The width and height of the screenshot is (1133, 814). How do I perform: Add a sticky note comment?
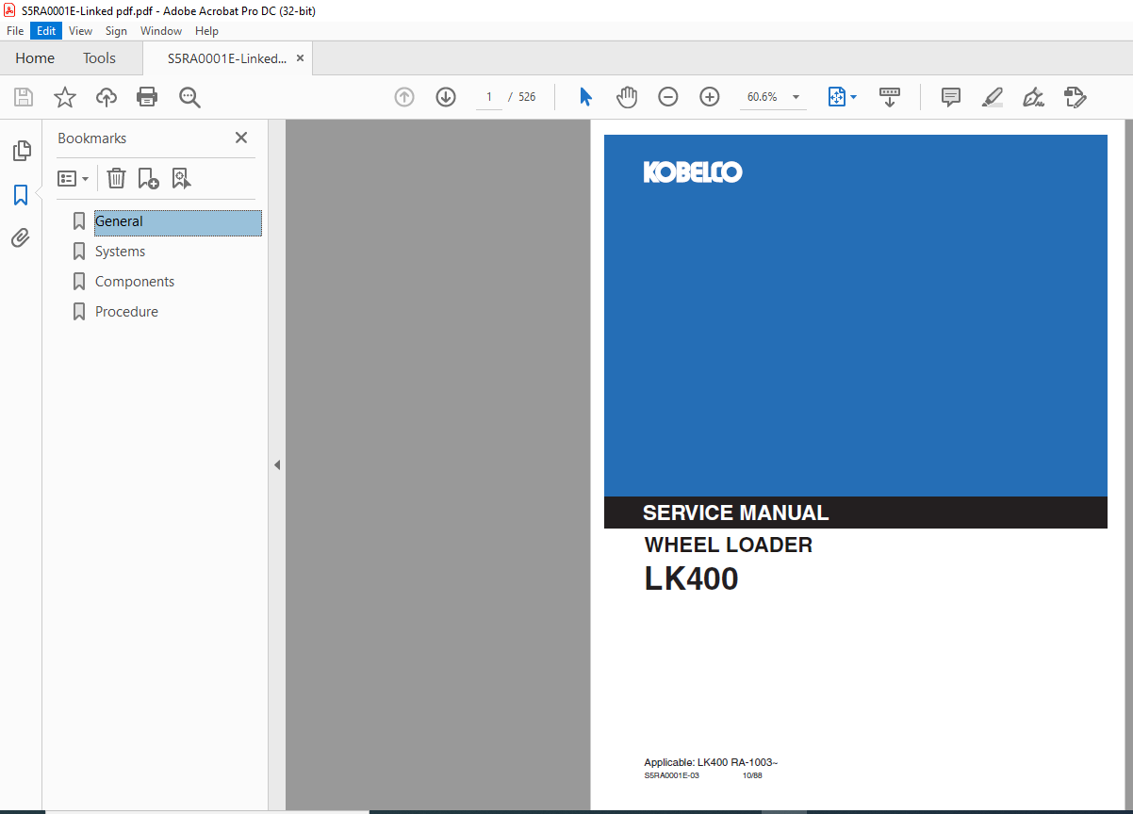tap(951, 97)
